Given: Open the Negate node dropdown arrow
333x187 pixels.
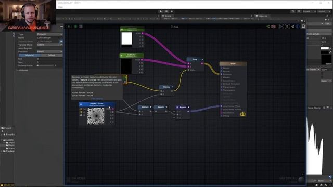Looking at the screenshot, I should pyautogui.click(x=166, y=108).
